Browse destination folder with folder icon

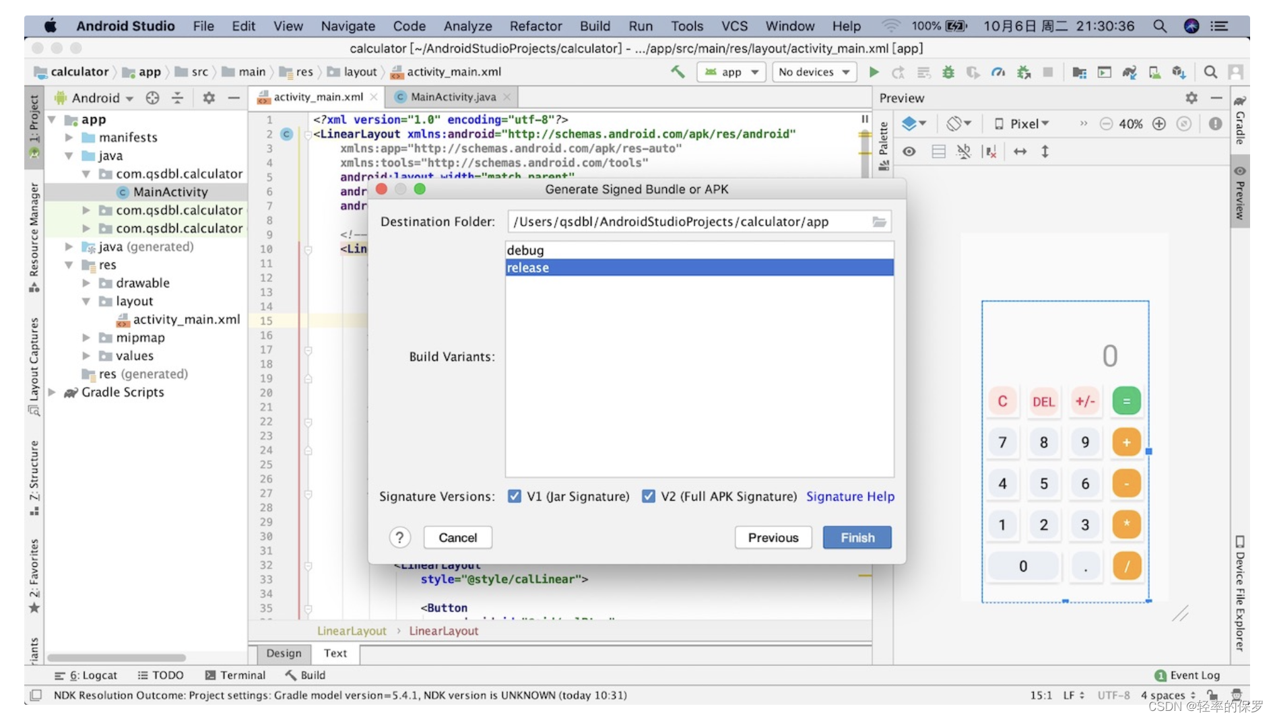click(879, 221)
